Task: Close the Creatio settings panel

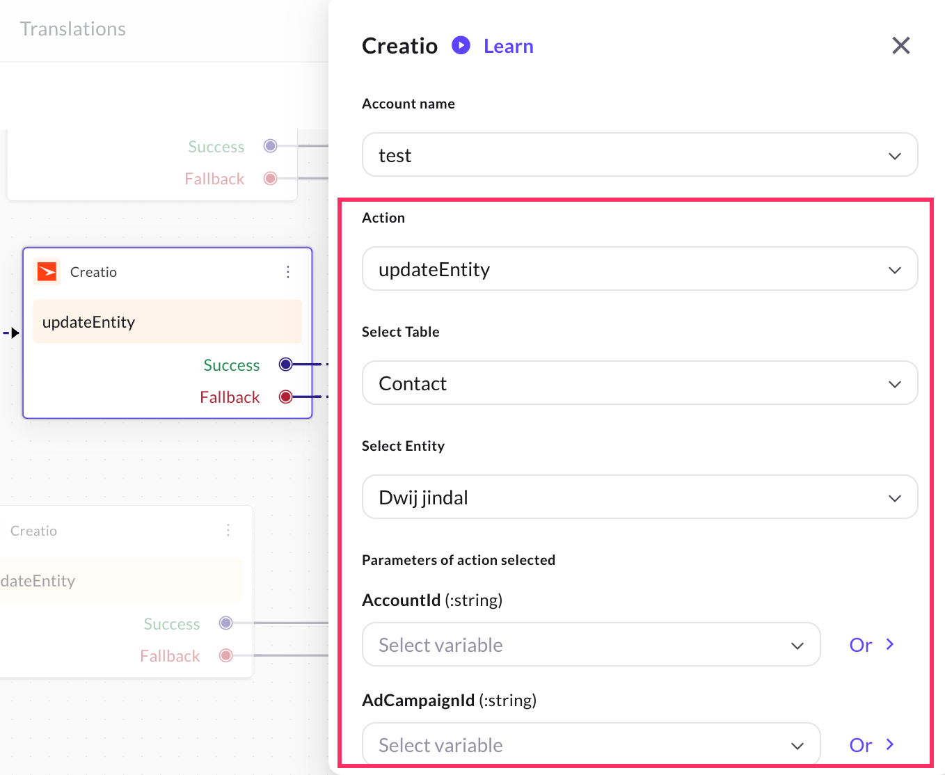Action: 900,46
